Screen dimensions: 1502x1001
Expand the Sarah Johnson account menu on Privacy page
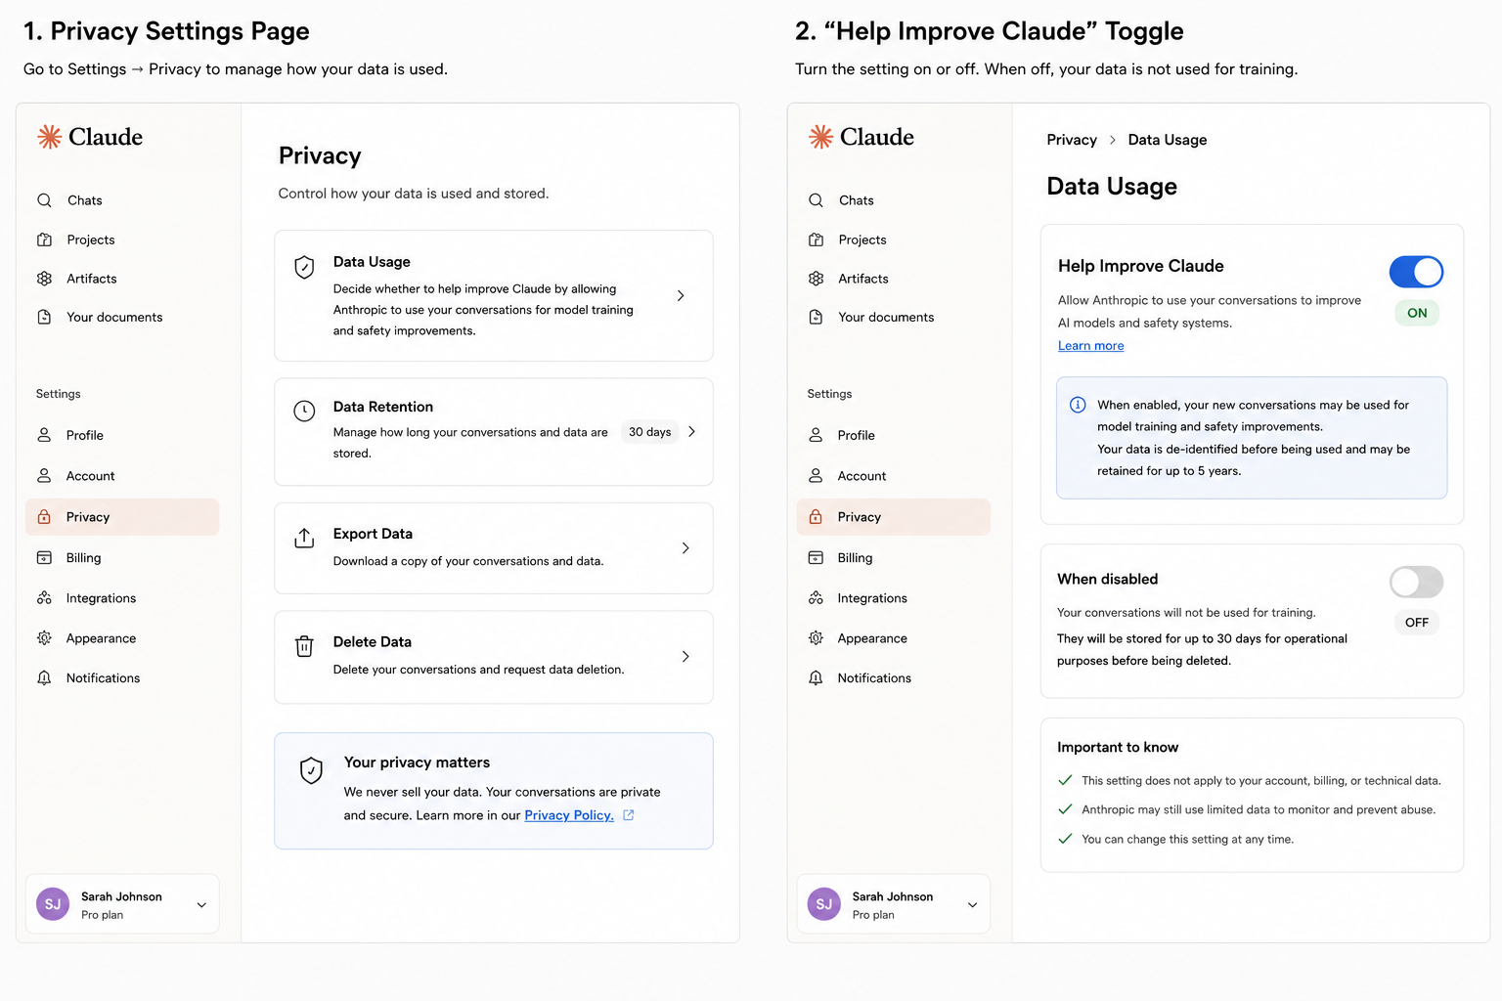(x=201, y=905)
